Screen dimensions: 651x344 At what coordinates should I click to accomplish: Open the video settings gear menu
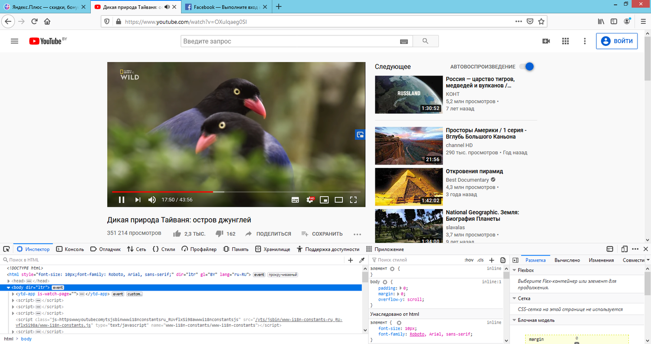[310, 200]
